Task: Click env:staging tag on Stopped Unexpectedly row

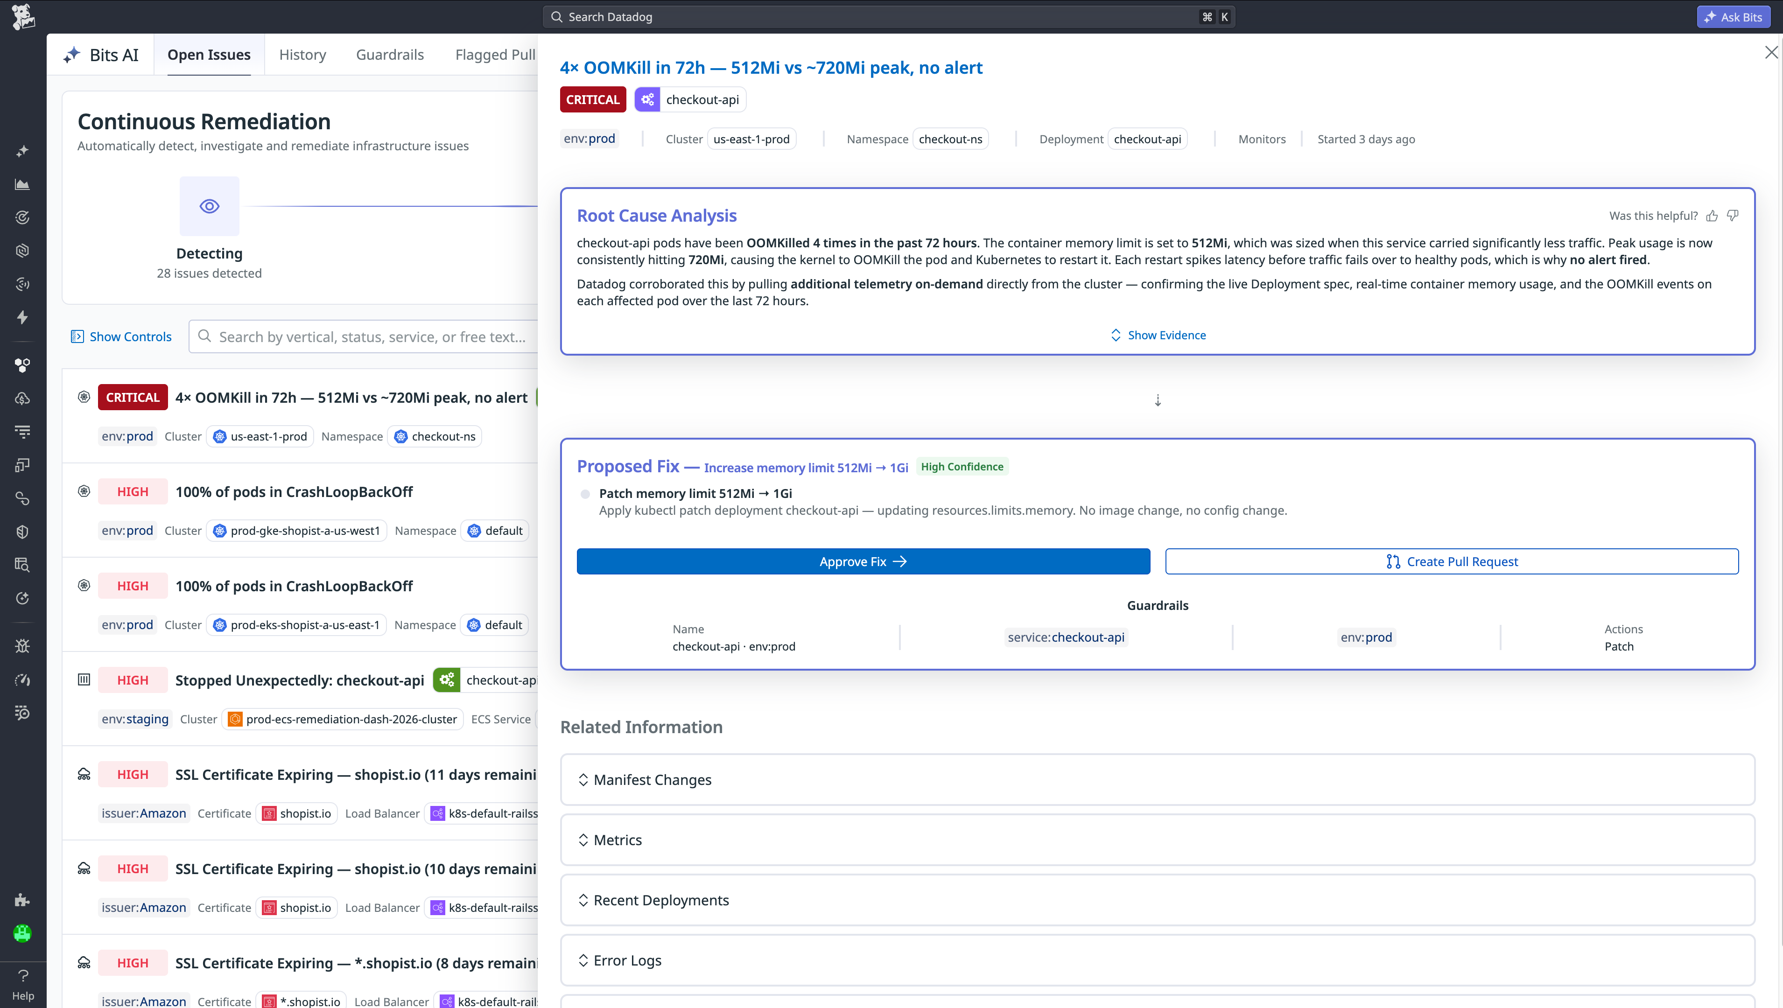Action: click(135, 719)
